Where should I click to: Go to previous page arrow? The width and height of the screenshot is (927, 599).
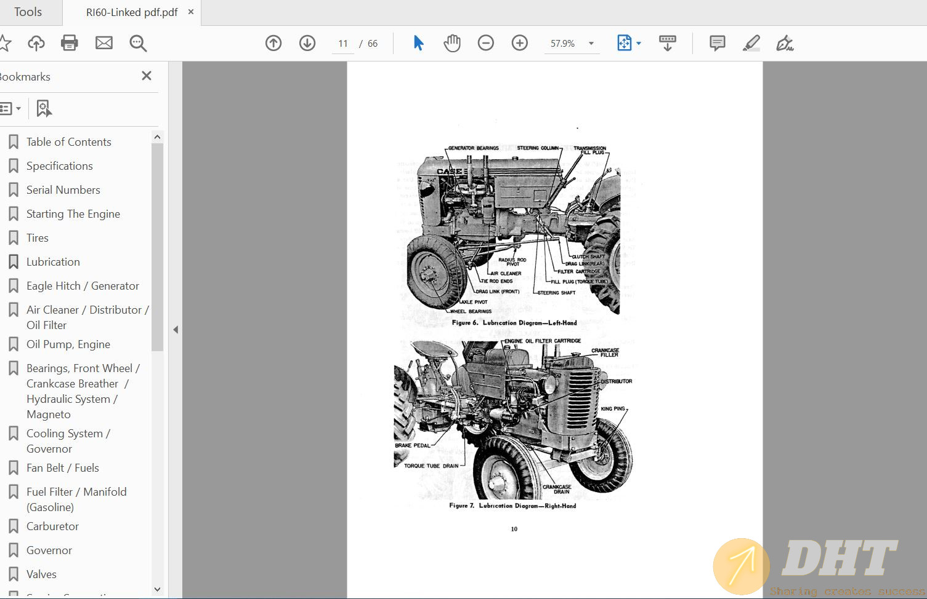pyautogui.click(x=273, y=43)
